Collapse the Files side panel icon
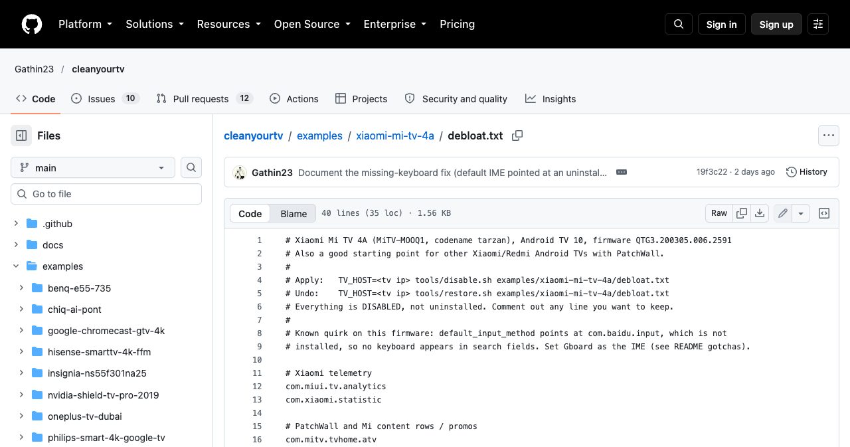The image size is (850, 447). (x=21, y=135)
